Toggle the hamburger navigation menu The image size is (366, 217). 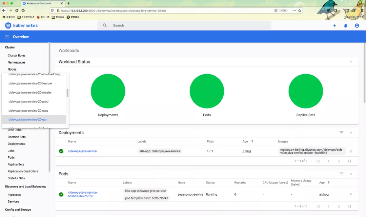pos(7,37)
